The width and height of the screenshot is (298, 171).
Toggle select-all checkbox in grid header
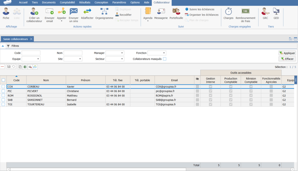3,80
